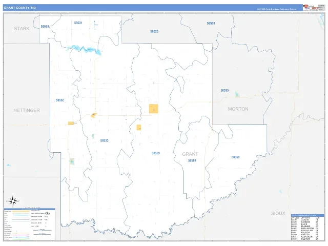The image size is (328, 246).
Task: Click the ZIP Code index table header
Action: pyautogui.click(x=307, y=215)
